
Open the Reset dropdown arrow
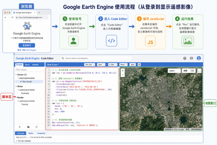pos(126,65)
